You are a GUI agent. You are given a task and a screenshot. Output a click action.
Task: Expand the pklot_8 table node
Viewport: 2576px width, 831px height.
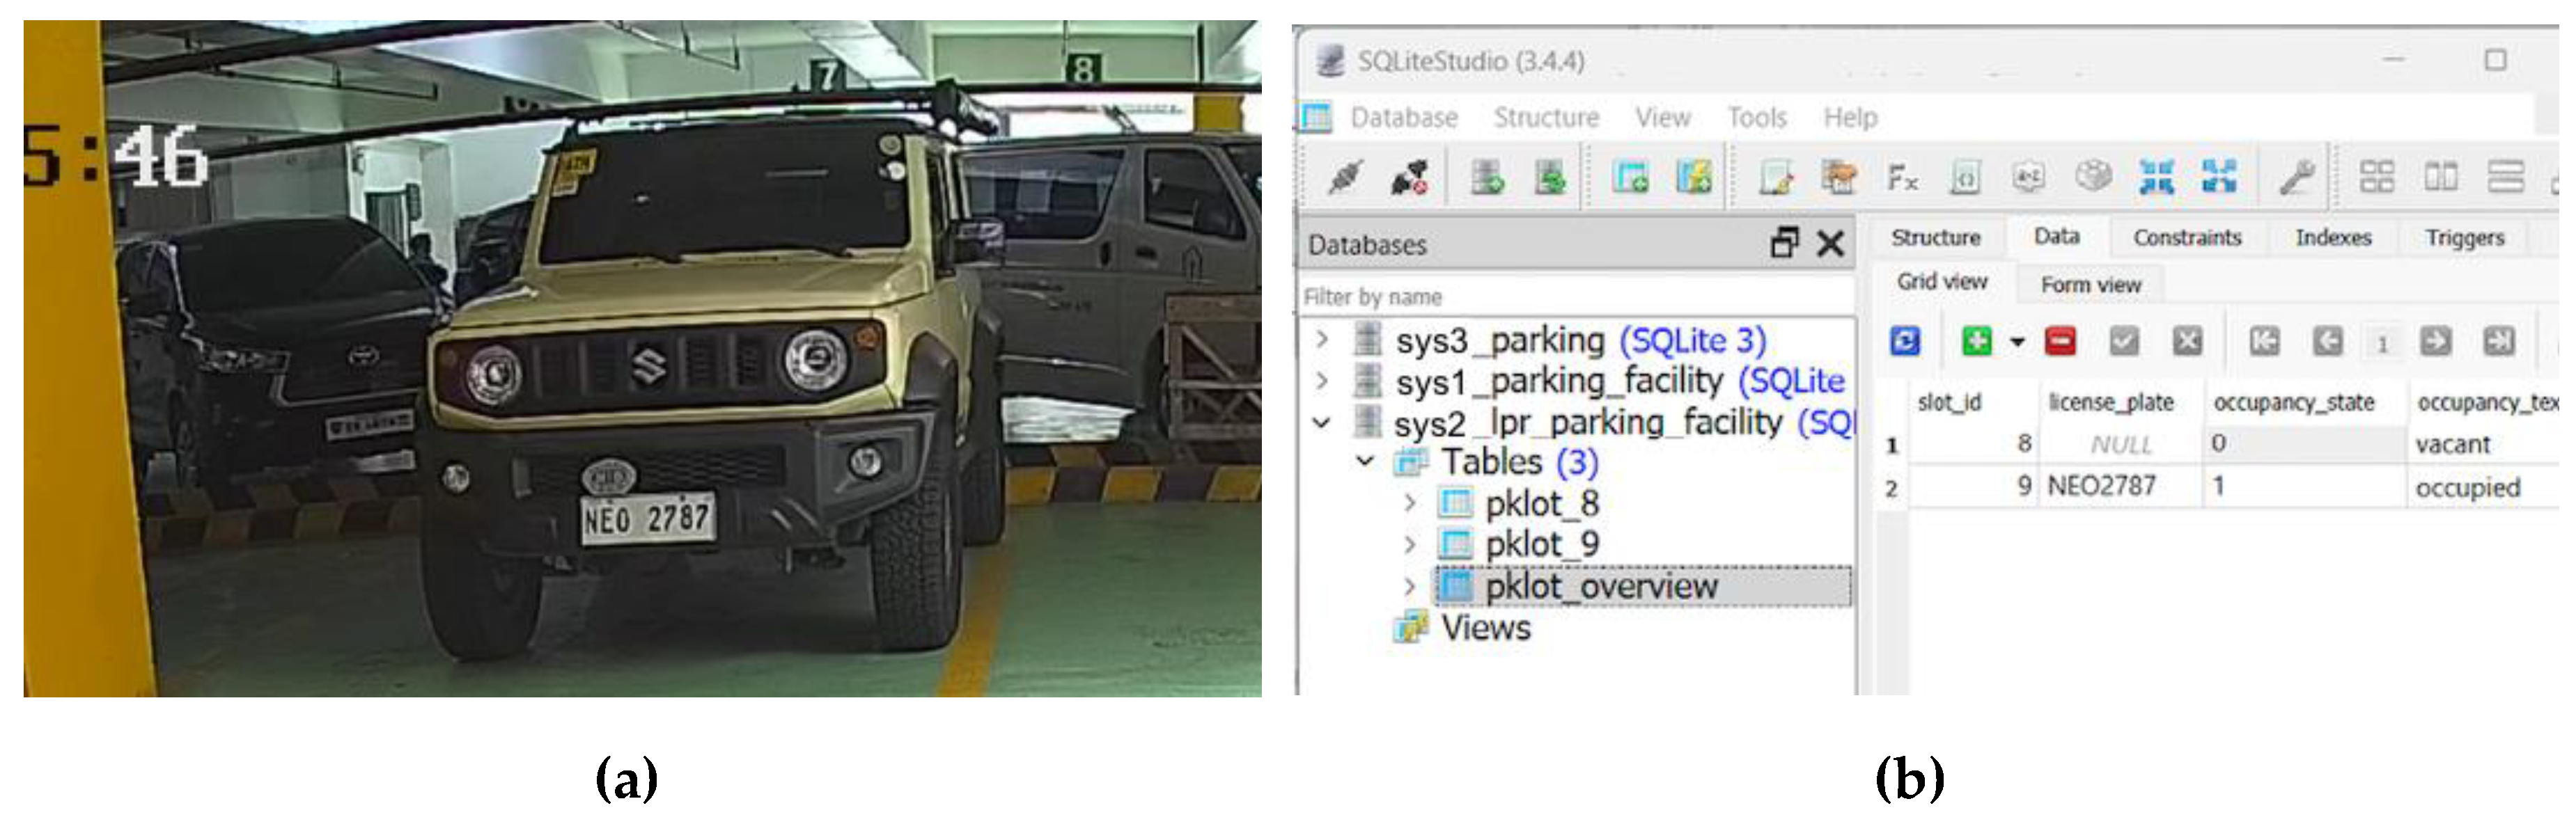[1410, 502]
